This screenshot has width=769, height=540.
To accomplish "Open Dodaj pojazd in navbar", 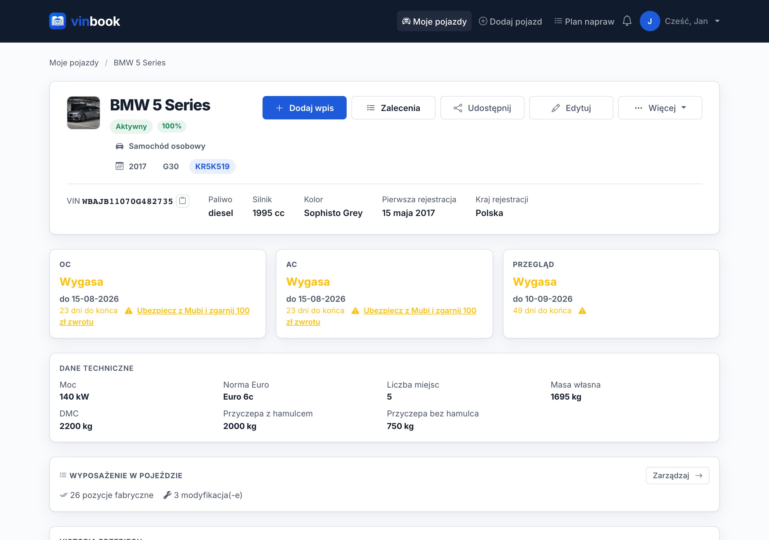I will tap(510, 21).
